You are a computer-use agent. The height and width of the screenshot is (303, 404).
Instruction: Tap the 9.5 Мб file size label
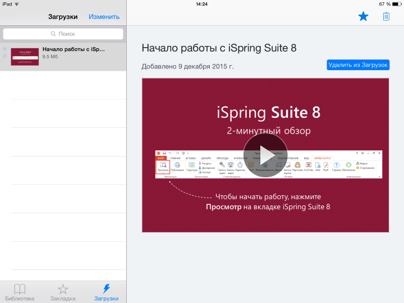click(50, 57)
